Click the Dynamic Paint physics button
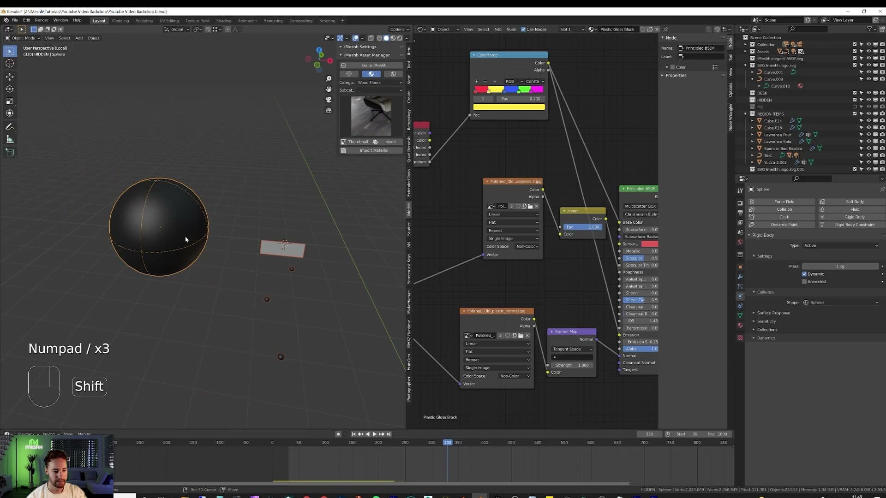 tap(781, 225)
